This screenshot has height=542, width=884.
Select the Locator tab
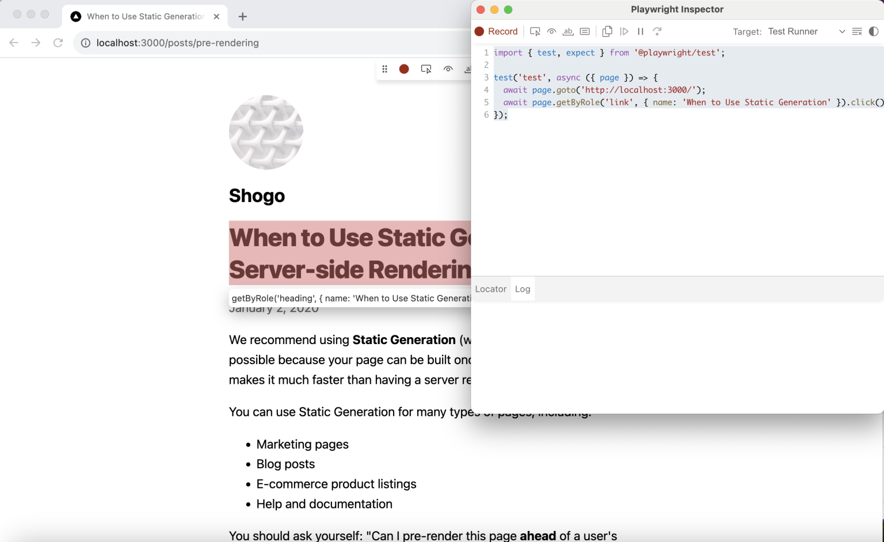coord(490,289)
